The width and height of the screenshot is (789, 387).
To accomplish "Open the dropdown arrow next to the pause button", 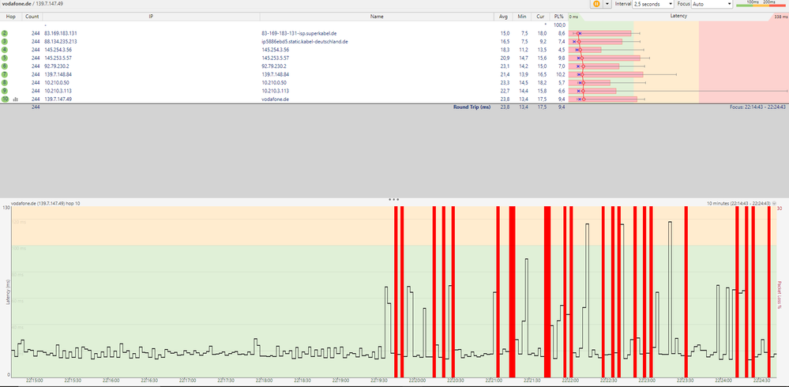I will [x=607, y=3].
